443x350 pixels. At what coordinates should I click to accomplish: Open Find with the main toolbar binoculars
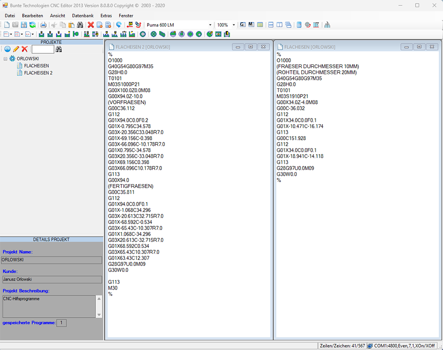pyautogui.click(x=80, y=25)
